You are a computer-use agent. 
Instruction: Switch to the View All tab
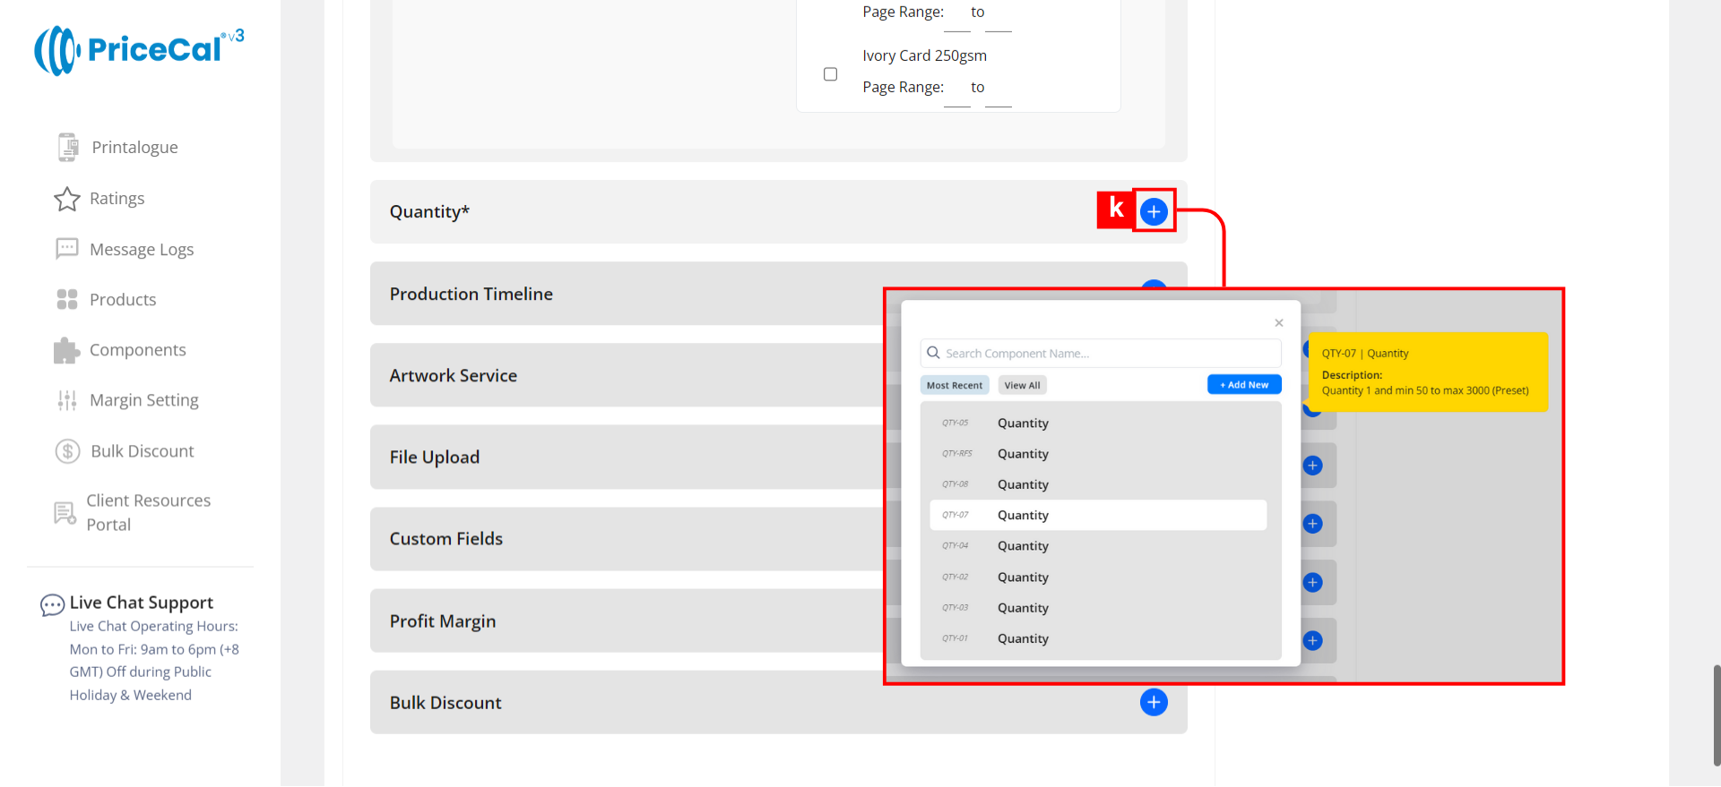pos(1022,385)
